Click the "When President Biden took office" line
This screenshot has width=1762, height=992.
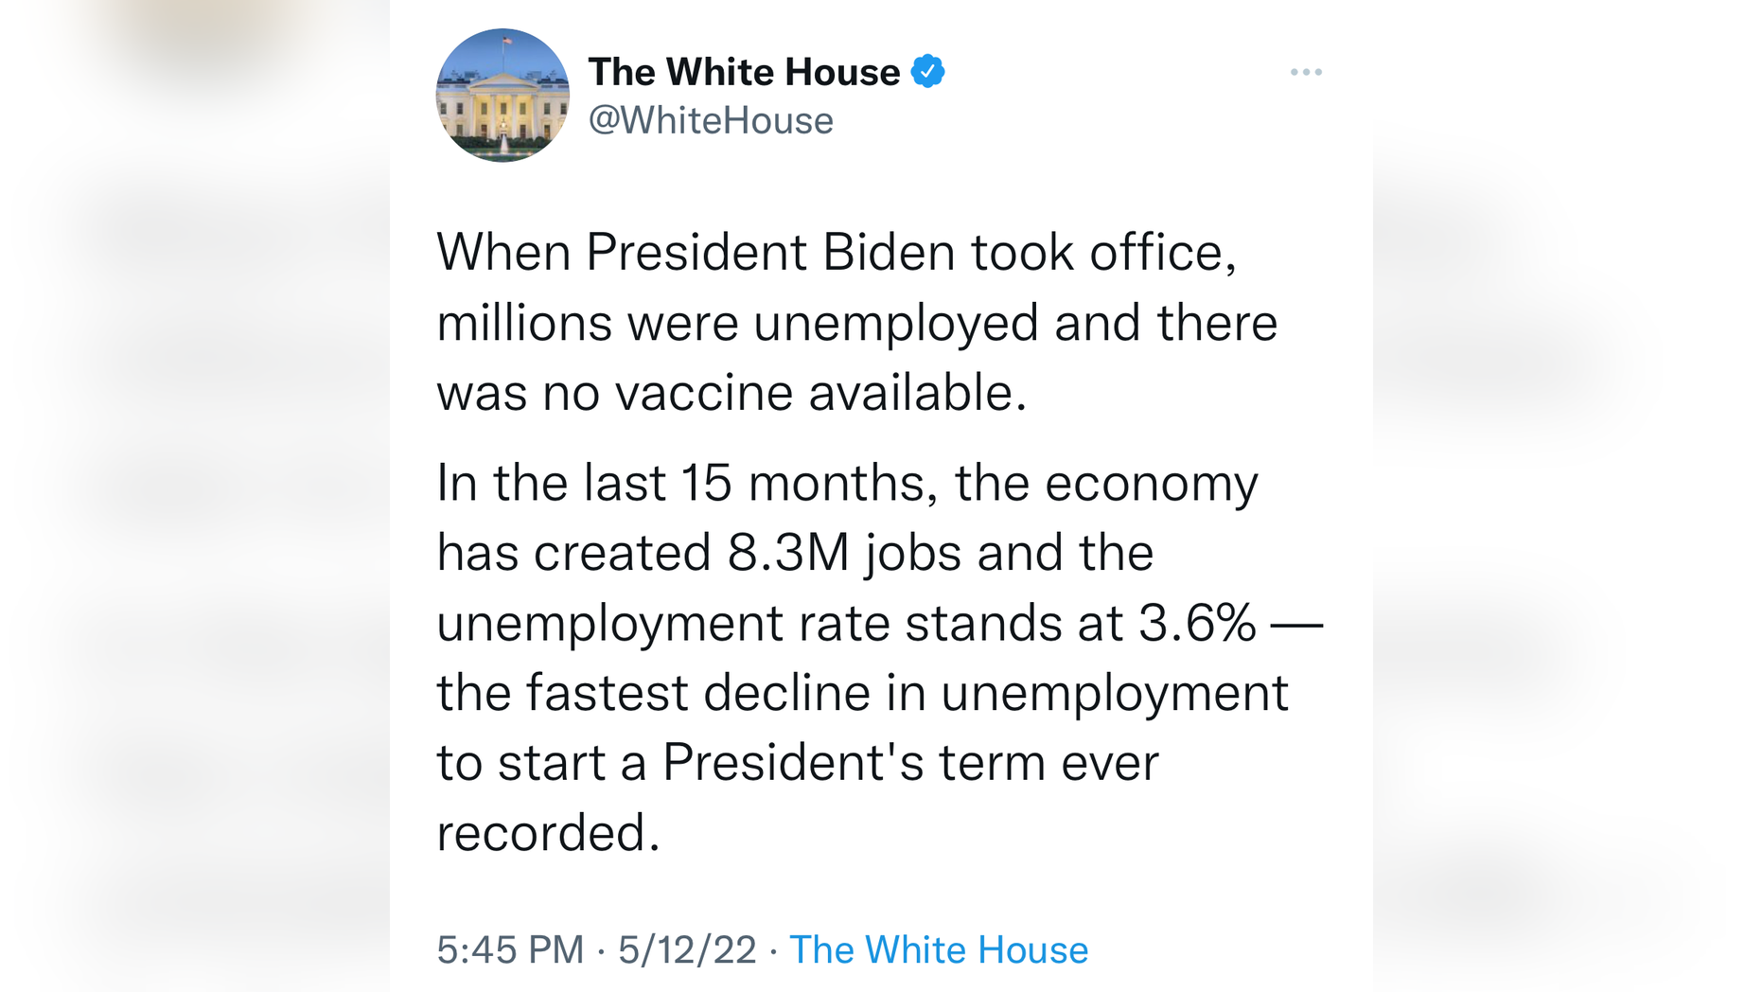coord(837,253)
